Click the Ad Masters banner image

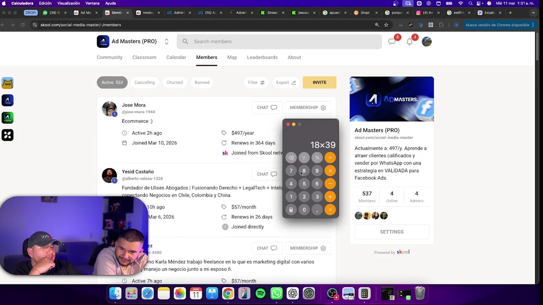392,99
